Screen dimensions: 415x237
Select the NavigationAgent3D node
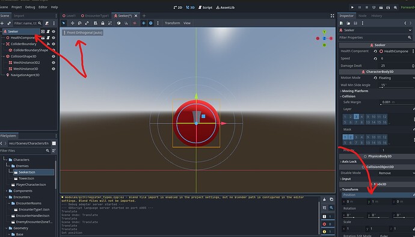25,75
